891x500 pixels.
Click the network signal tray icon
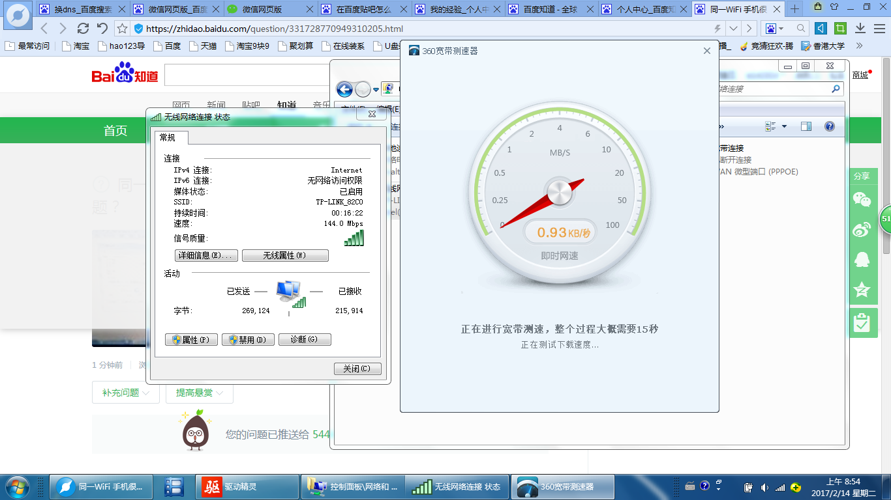click(x=779, y=487)
